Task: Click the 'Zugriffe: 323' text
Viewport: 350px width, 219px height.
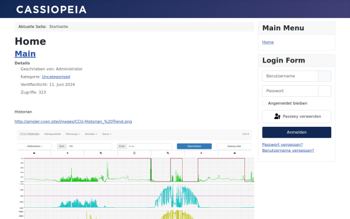Action: tap(33, 92)
